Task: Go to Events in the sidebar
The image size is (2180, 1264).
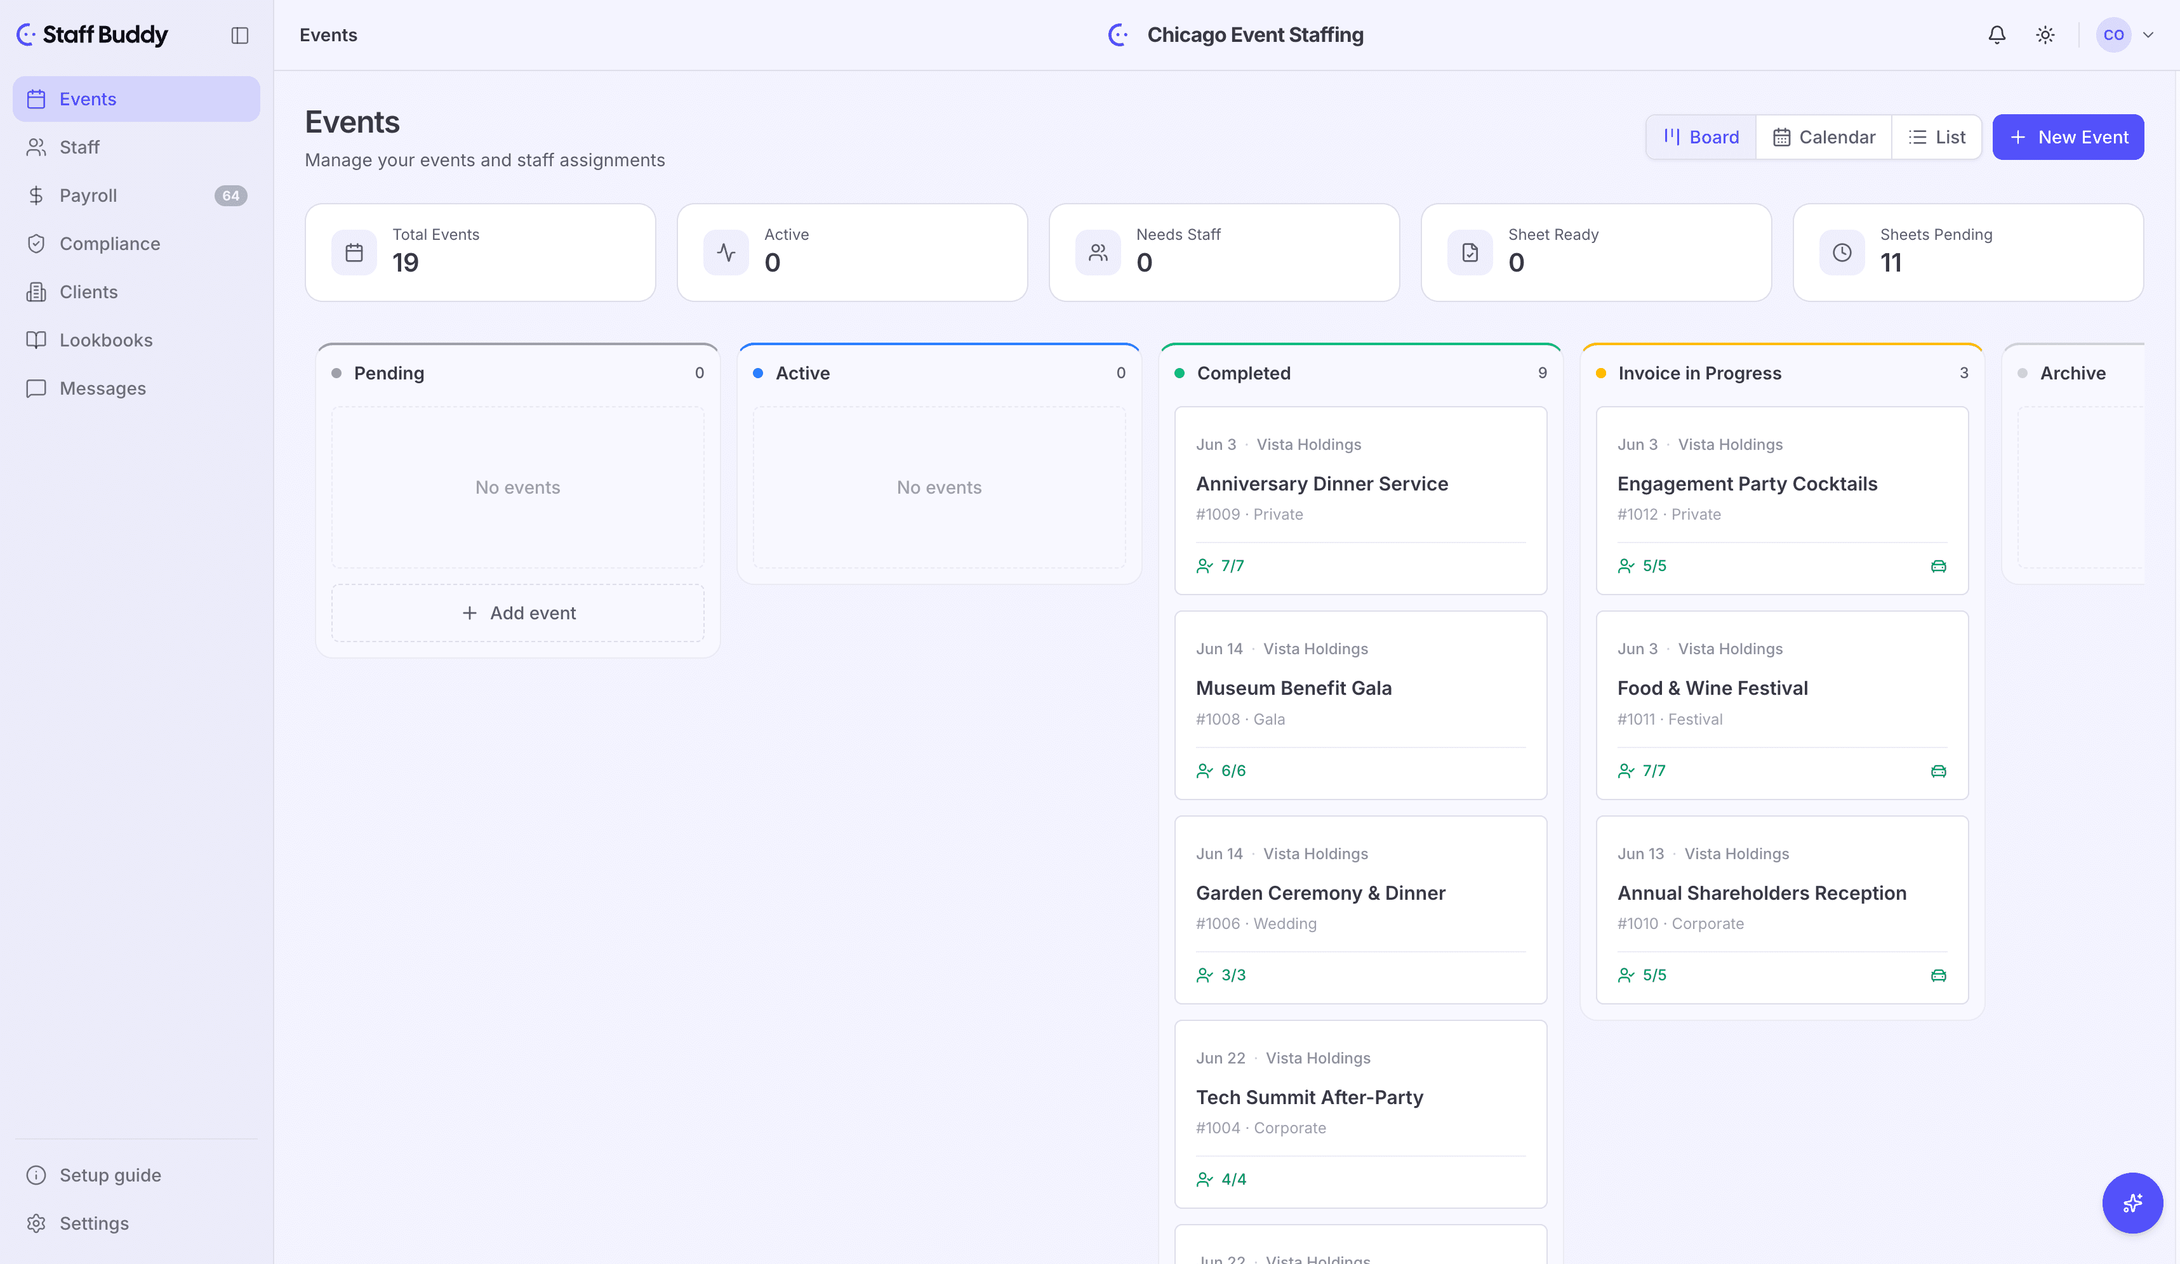Action: coord(136,98)
